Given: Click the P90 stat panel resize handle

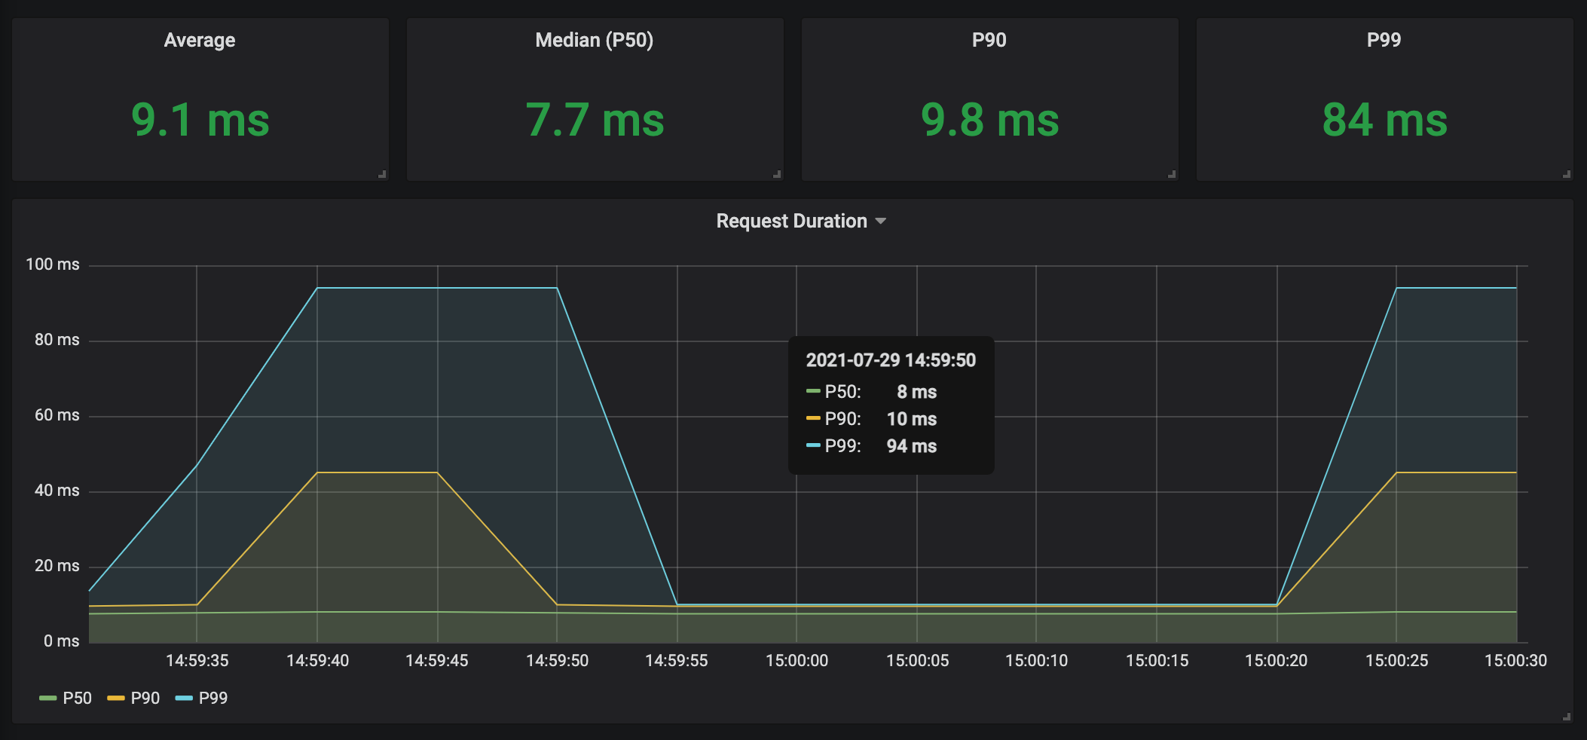Looking at the screenshot, I should tap(1172, 174).
